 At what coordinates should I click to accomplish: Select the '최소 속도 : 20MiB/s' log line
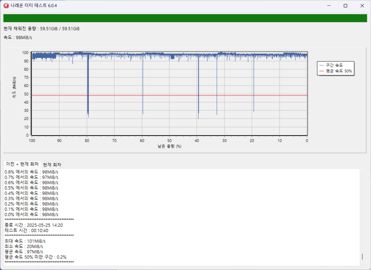pyautogui.click(x=24, y=246)
